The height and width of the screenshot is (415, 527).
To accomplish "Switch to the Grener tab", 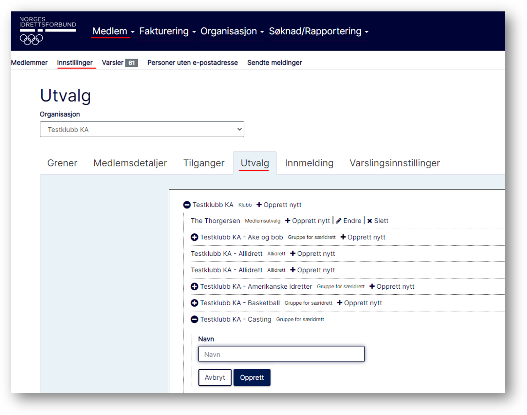I will pos(62,163).
